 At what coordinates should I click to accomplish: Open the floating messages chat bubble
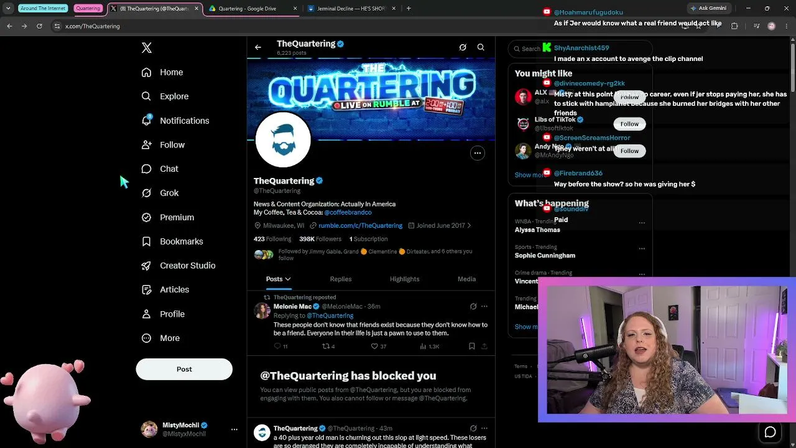tap(771, 432)
